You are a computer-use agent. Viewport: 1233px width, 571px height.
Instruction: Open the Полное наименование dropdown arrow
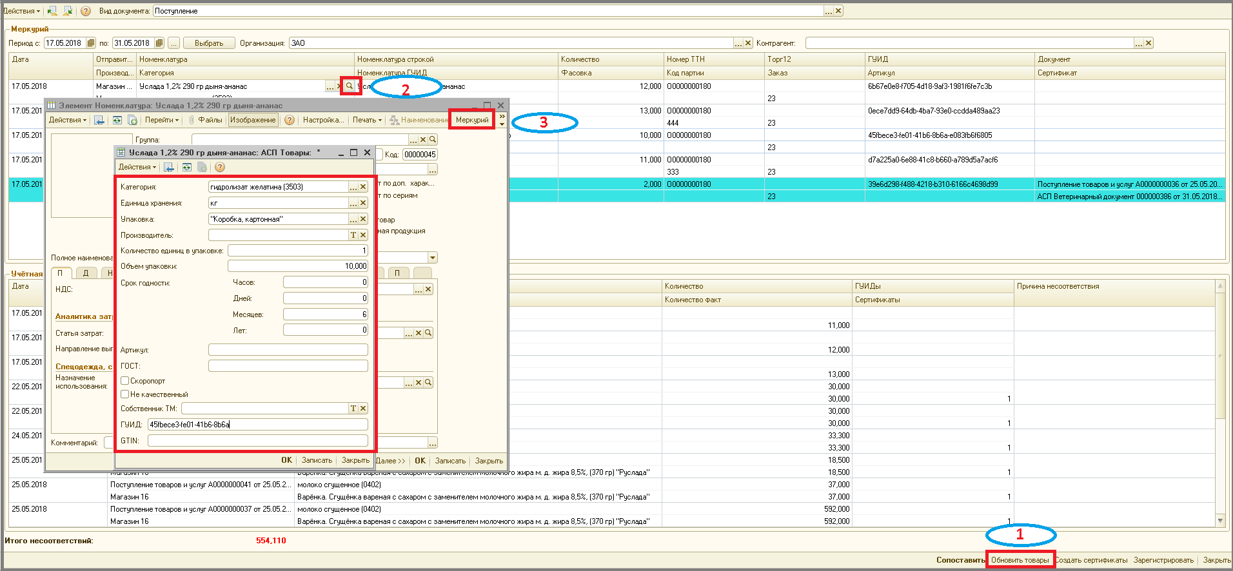433,258
